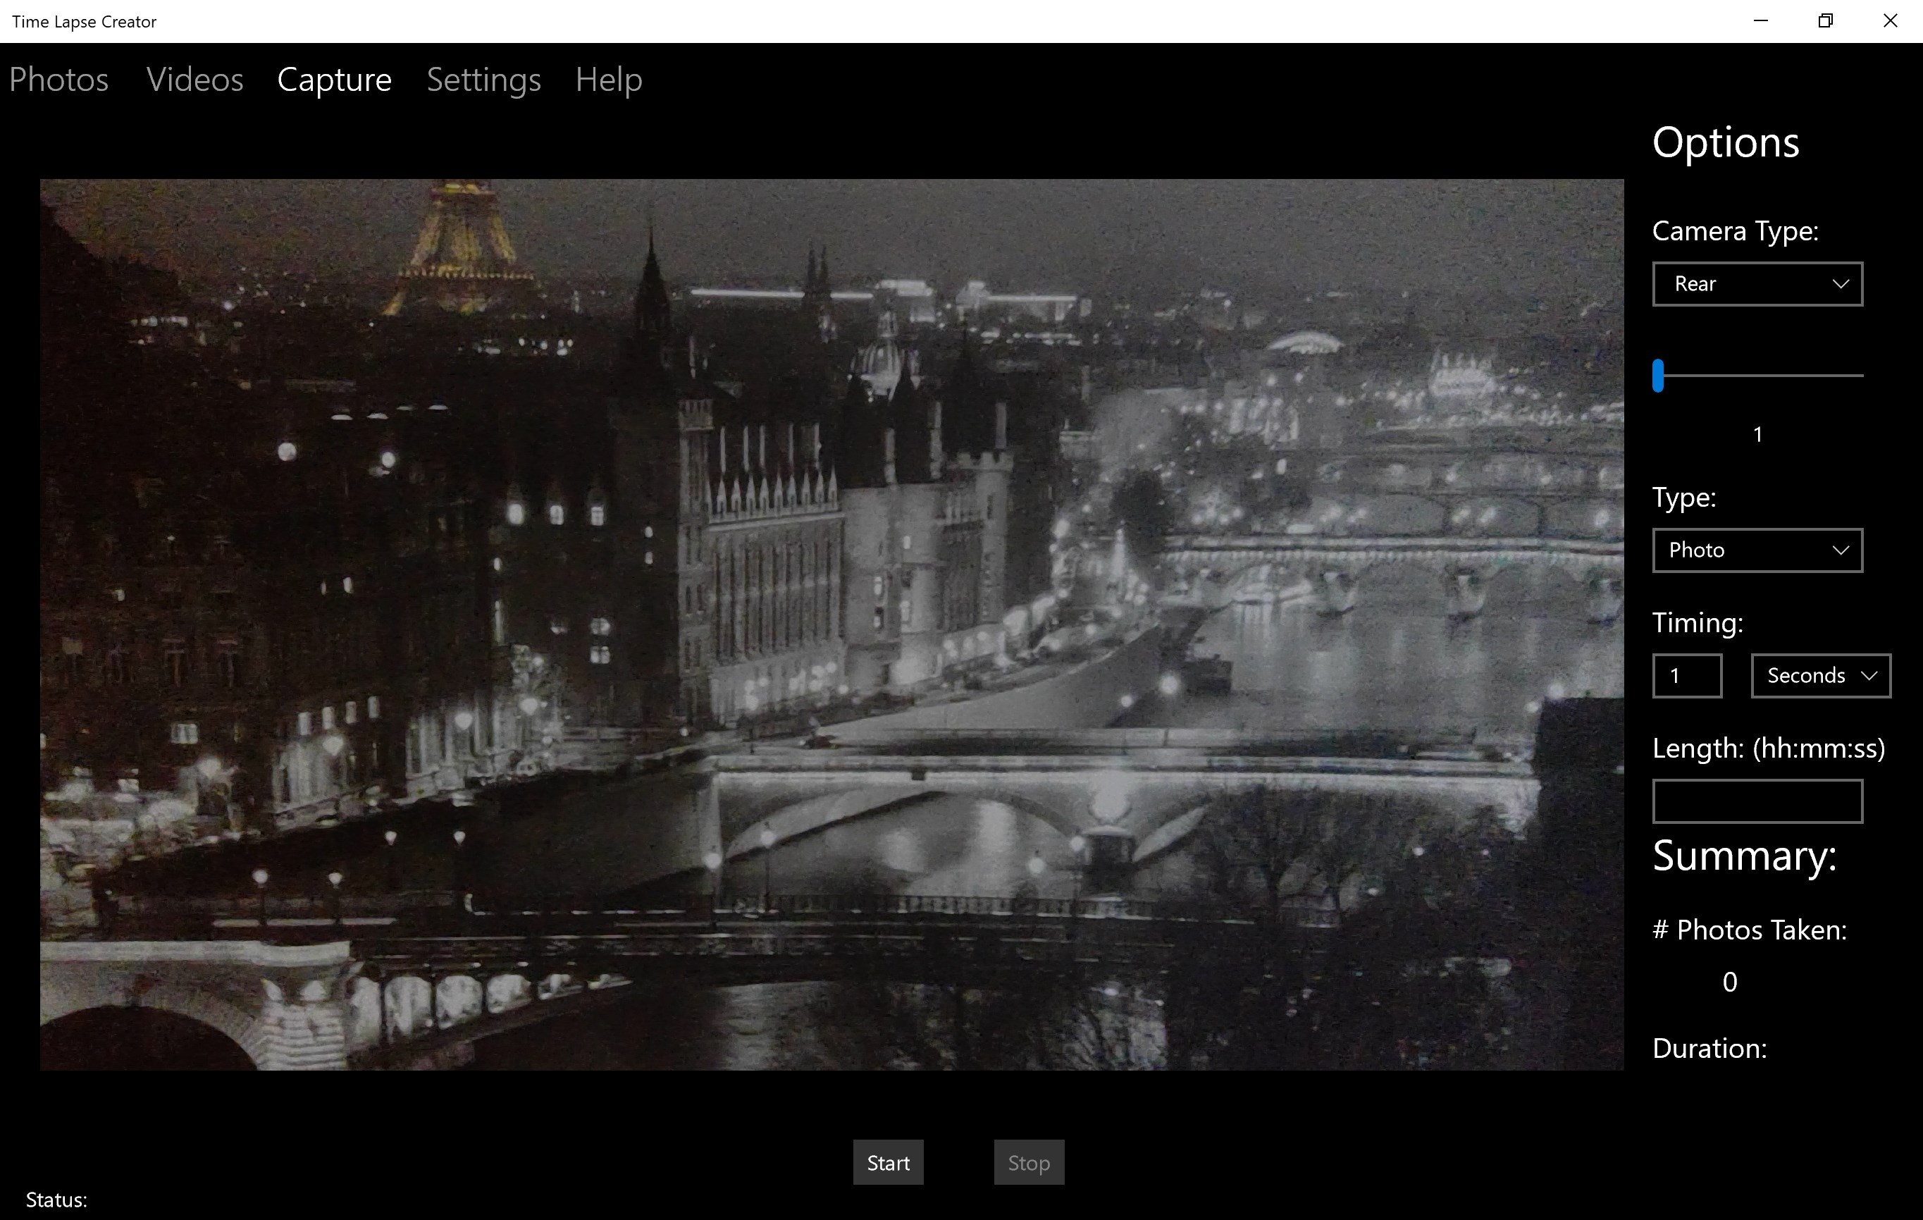This screenshot has width=1923, height=1220.
Task: Restore down the application window
Action: [1826, 20]
